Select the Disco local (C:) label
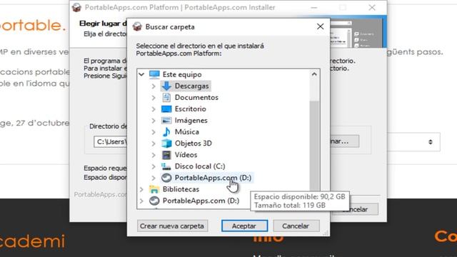The image size is (457, 257). 200,166
